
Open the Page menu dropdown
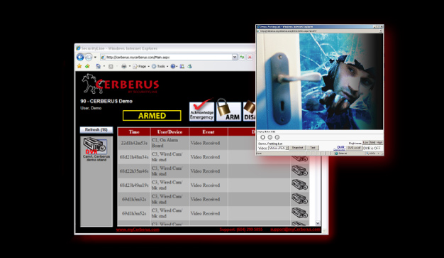click(142, 66)
